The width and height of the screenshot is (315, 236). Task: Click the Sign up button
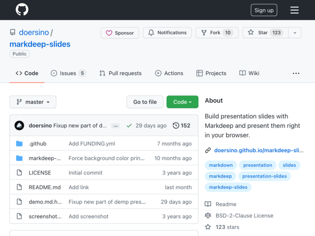pyautogui.click(x=264, y=10)
